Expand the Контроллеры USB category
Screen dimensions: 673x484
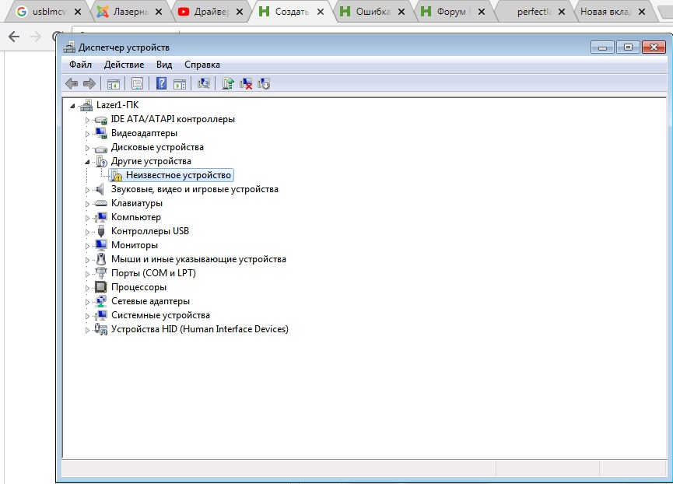88,232
